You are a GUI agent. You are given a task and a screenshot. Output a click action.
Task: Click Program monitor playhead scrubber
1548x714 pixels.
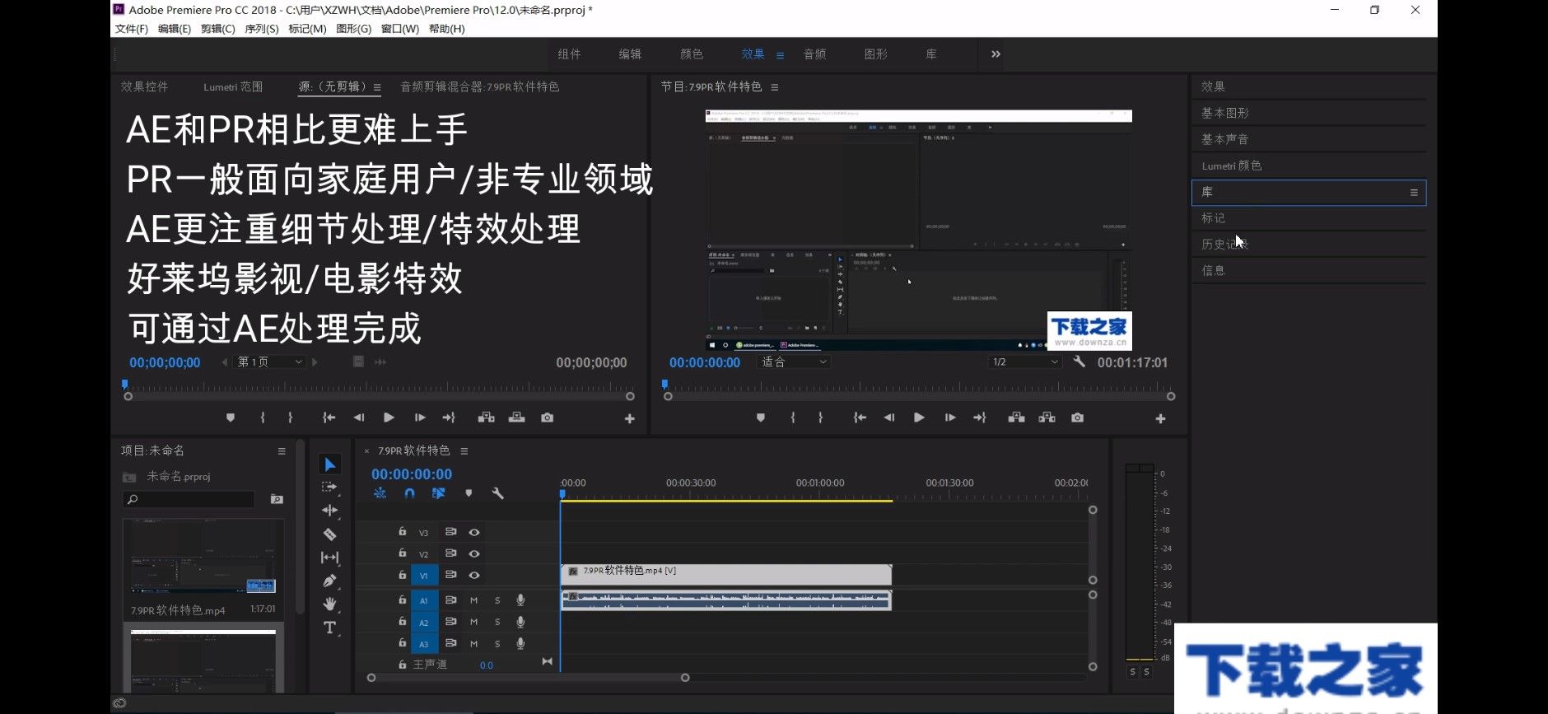click(x=664, y=385)
